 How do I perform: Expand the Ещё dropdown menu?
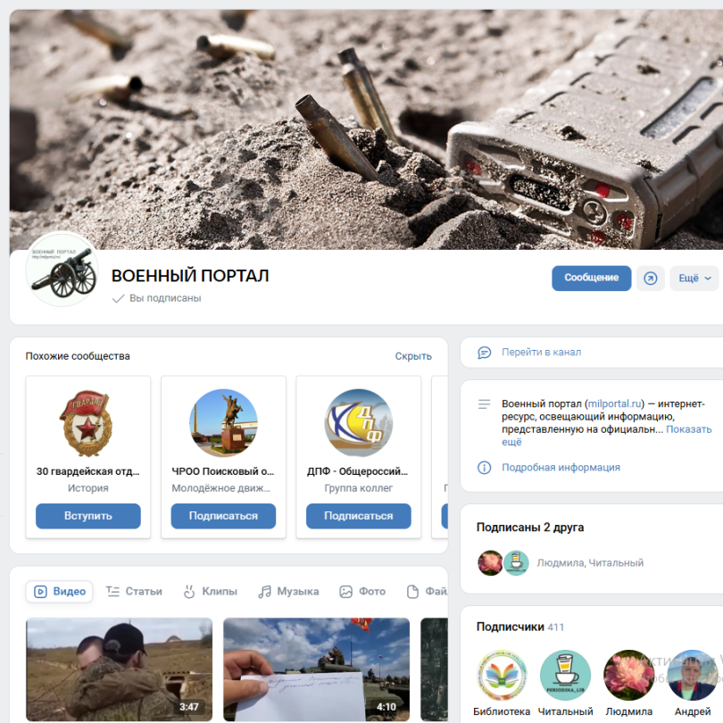coord(694,278)
